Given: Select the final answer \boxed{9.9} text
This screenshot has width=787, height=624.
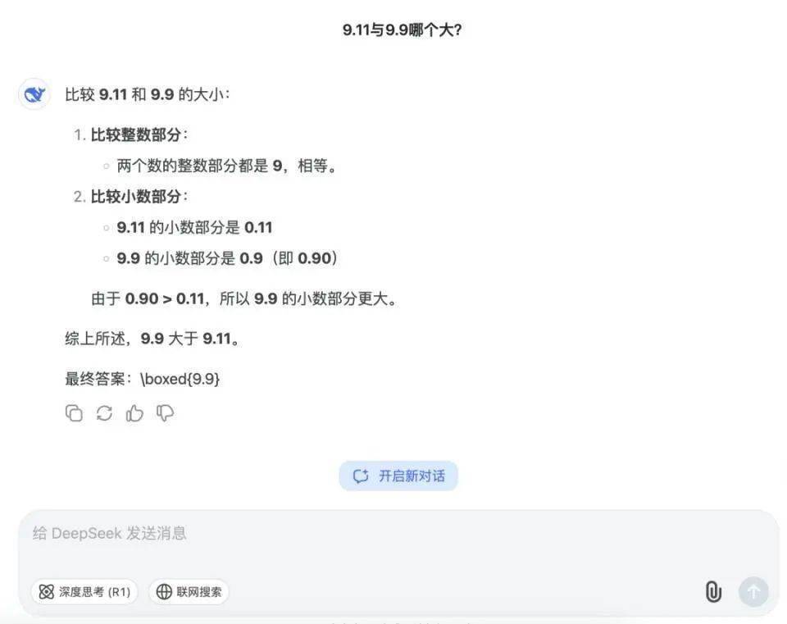Looking at the screenshot, I should (x=180, y=379).
